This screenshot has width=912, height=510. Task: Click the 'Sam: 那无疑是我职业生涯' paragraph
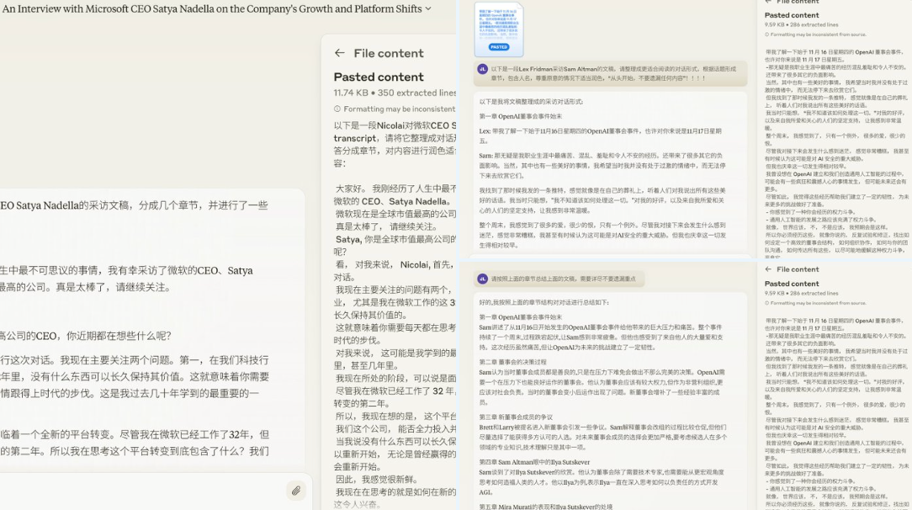(602, 165)
